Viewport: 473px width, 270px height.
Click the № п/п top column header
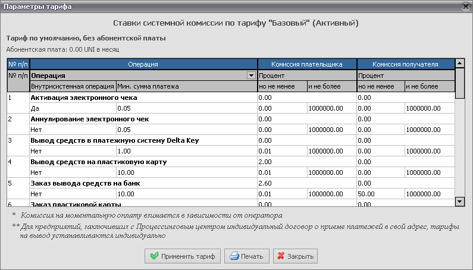pos(18,64)
